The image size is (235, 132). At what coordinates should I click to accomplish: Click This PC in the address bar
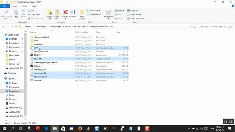[x=29, y=27]
